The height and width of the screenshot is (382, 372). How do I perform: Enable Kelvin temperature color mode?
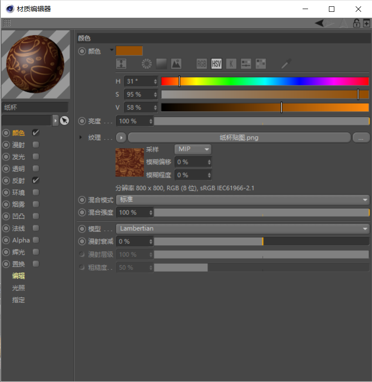coord(231,64)
